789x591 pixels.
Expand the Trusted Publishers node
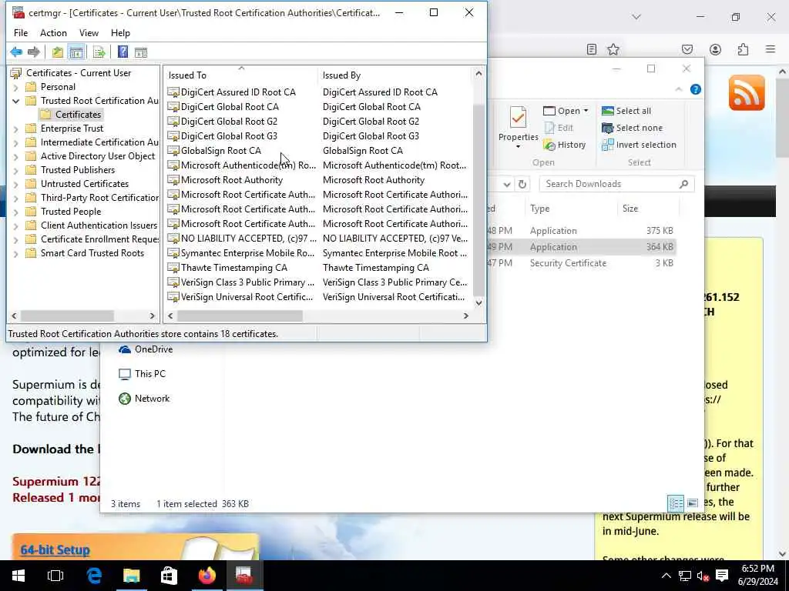pos(15,170)
